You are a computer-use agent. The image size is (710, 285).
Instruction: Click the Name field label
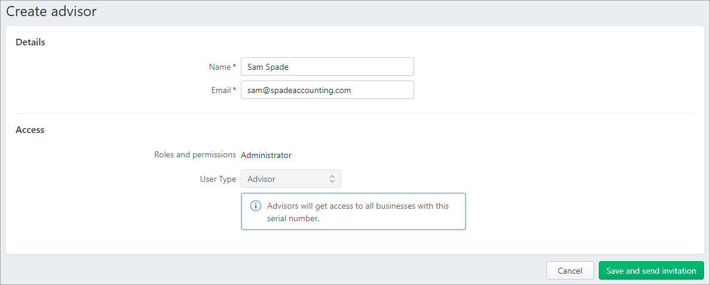click(x=220, y=67)
